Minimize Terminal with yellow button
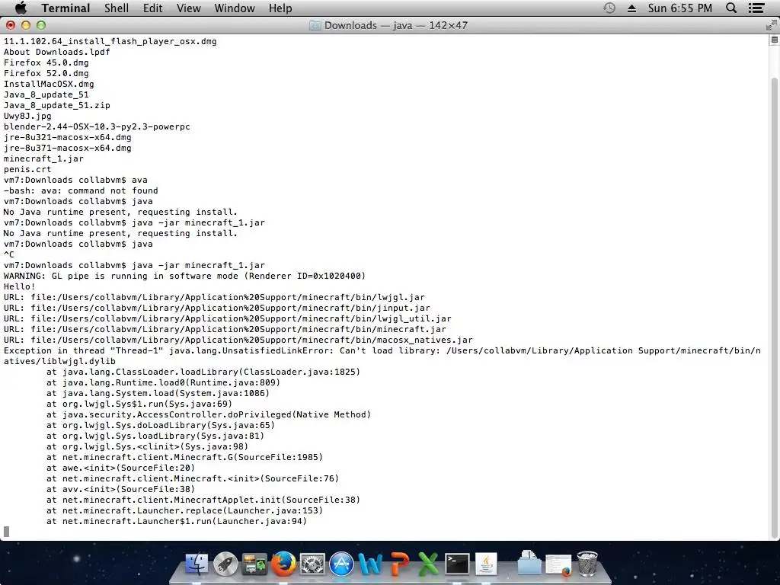The height and width of the screenshot is (585, 780). tap(26, 25)
